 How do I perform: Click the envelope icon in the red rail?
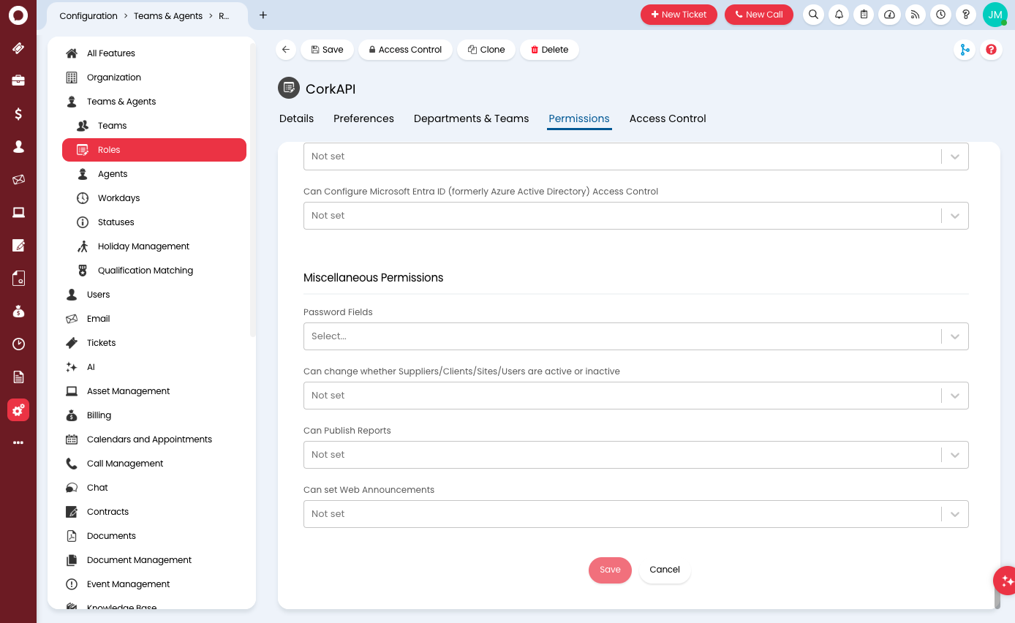pyautogui.click(x=18, y=179)
